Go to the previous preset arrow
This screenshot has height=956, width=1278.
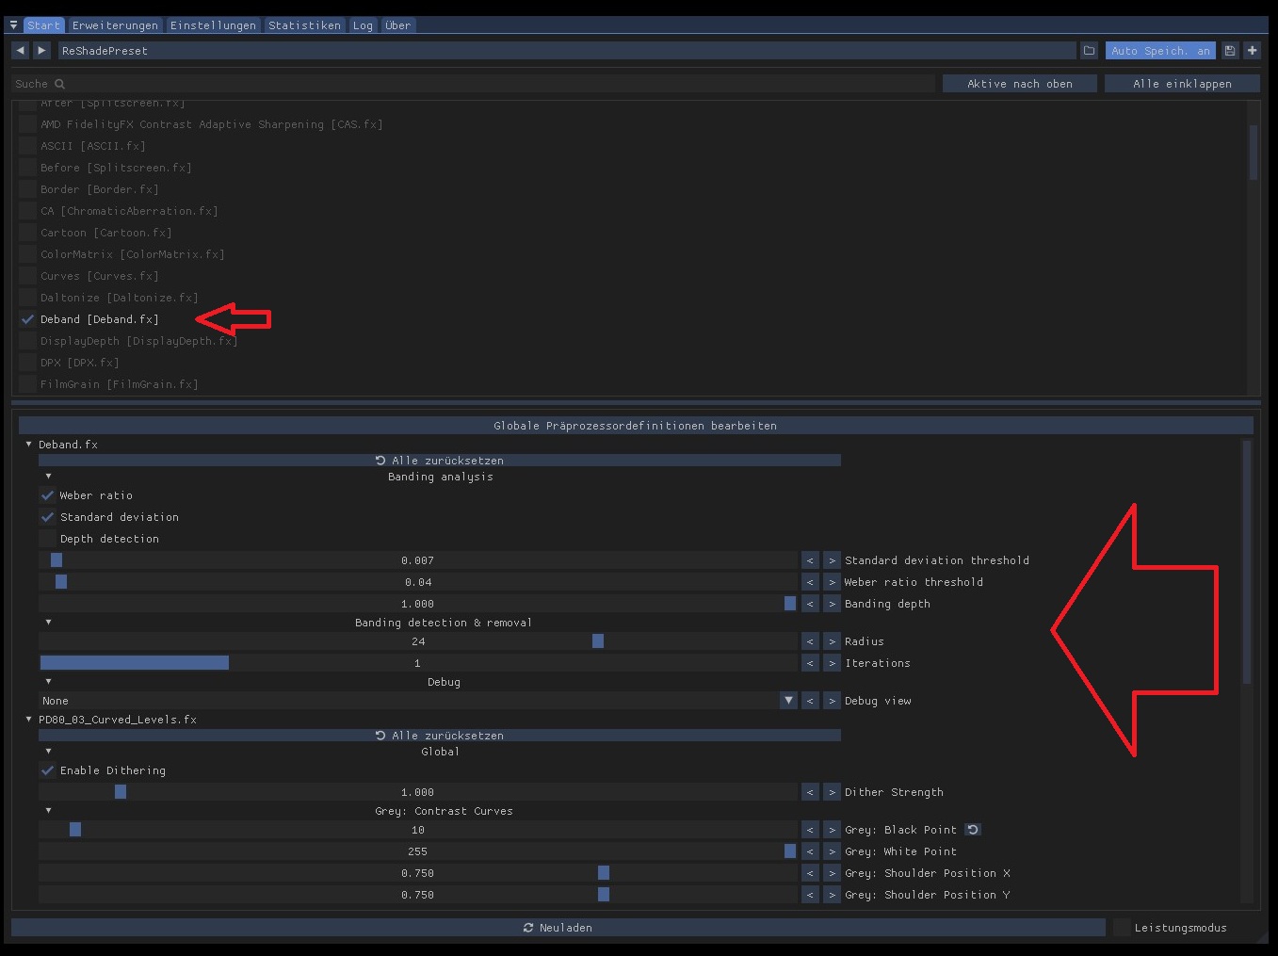point(21,51)
